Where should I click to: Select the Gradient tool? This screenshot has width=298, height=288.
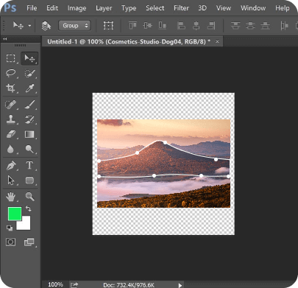[29, 134]
